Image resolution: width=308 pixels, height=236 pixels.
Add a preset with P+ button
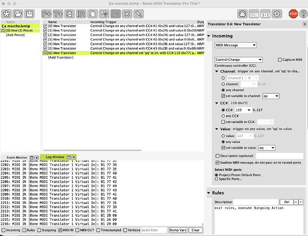point(47,14)
